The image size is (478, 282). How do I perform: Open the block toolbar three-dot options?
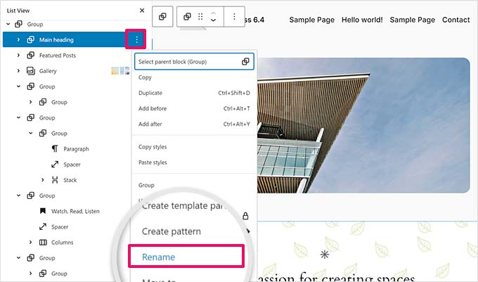234,16
